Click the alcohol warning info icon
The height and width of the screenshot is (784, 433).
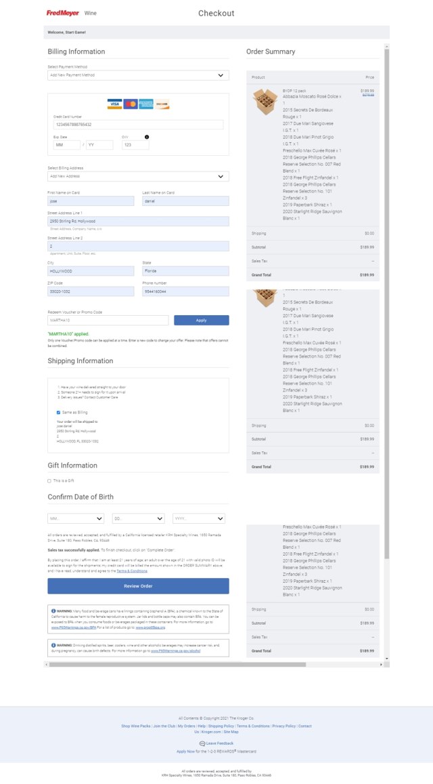pos(53,645)
